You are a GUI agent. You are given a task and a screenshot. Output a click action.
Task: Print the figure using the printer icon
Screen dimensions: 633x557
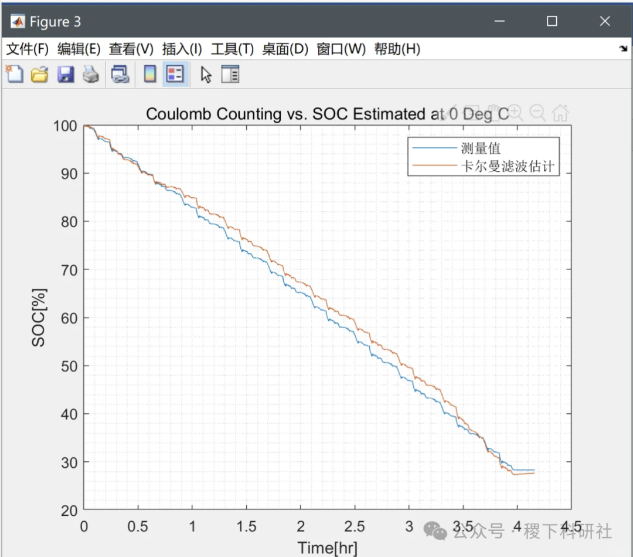[x=91, y=75]
